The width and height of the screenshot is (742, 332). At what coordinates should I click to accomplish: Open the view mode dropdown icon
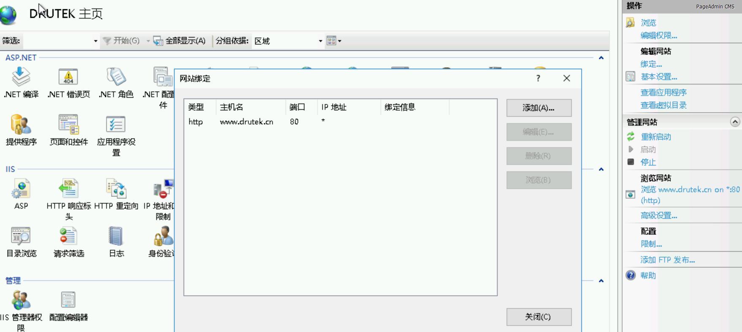[334, 41]
